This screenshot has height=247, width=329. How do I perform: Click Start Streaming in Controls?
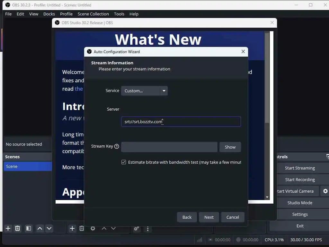pos(300,168)
